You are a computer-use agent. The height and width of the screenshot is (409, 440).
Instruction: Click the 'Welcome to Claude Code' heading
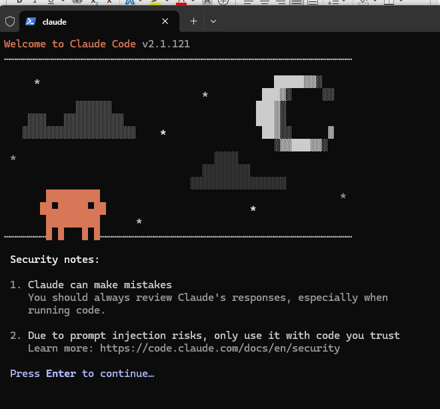[70, 44]
